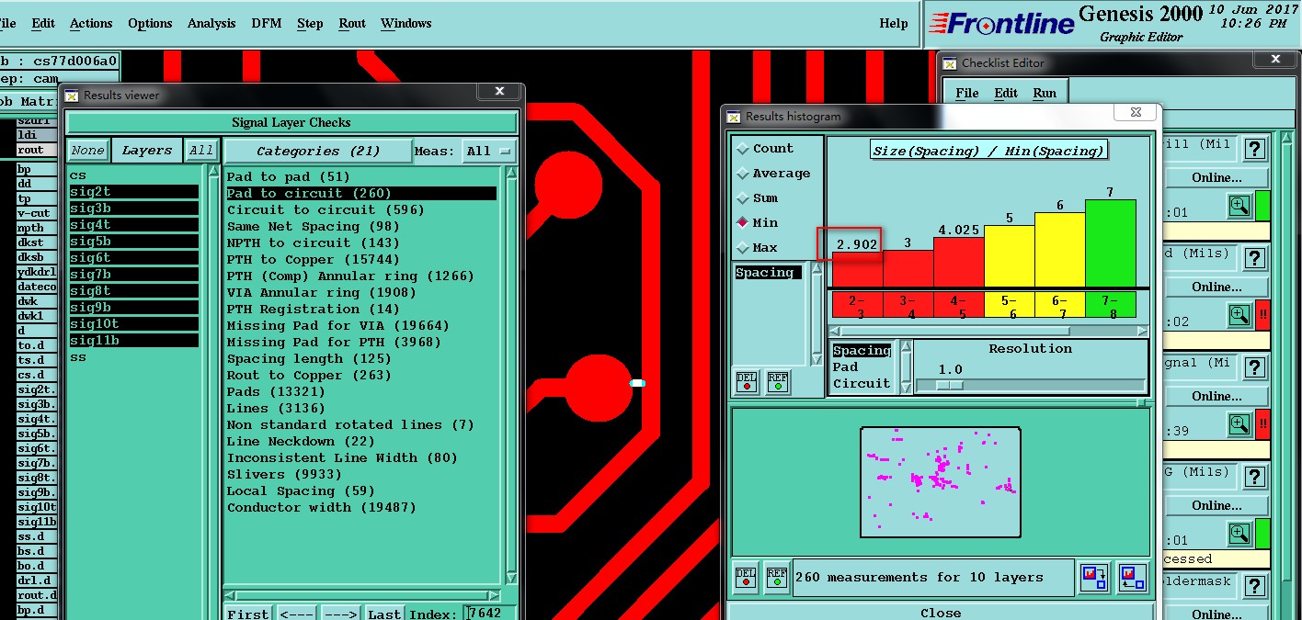Open the File menu in Checklist Editor
Viewport: 1302px width, 620px height.
tap(967, 93)
